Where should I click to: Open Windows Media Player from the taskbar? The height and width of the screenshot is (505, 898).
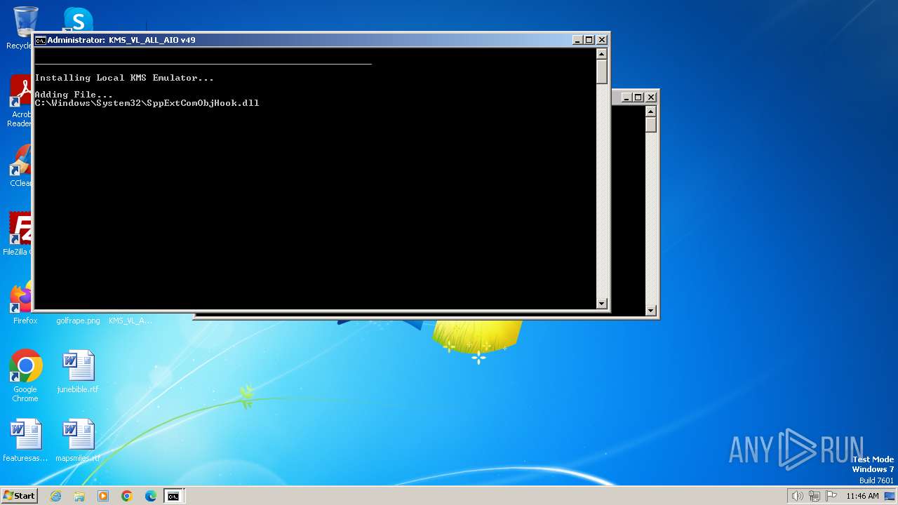tap(103, 496)
